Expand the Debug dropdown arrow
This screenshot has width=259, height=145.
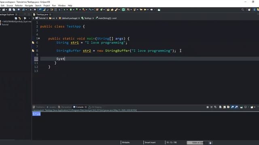pos(67,10)
